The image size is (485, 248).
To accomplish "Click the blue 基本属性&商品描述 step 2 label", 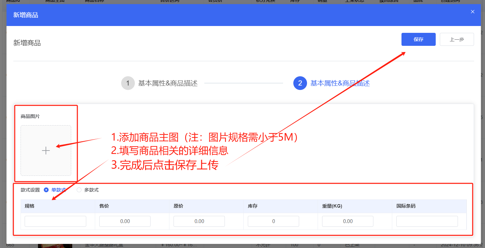I will point(340,83).
